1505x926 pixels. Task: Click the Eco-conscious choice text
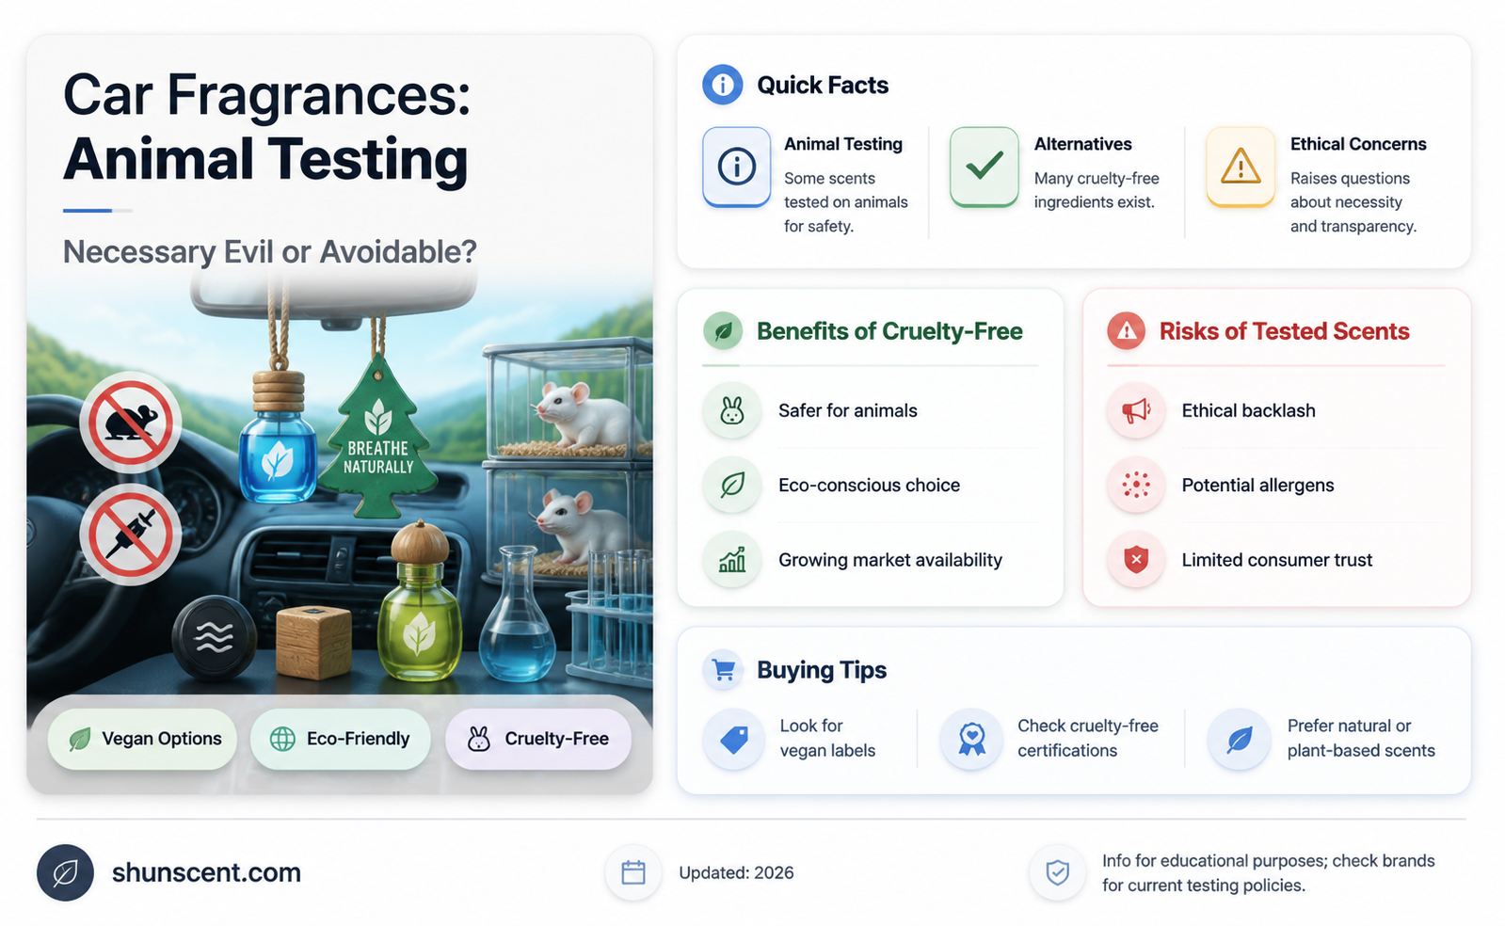tap(869, 485)
